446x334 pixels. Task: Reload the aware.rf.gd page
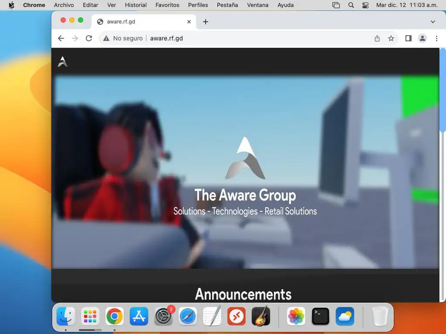point(89,38)
